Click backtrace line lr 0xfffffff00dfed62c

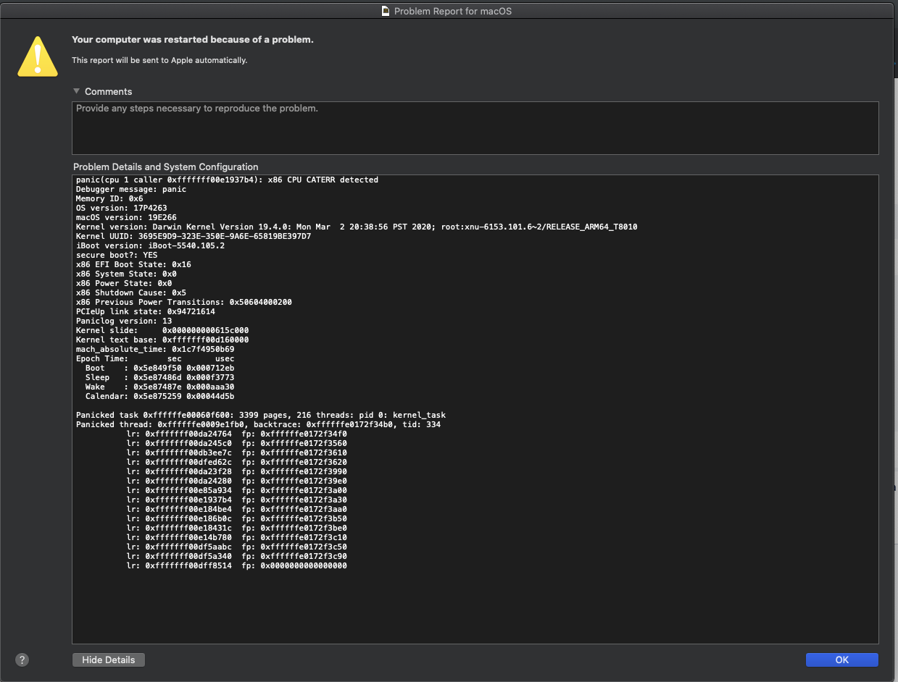pos(237,462)
